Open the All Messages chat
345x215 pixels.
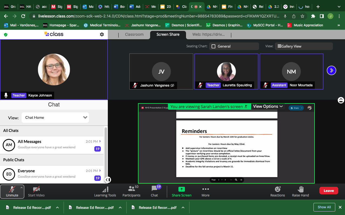pyautogui.click(x=52, y=145)
